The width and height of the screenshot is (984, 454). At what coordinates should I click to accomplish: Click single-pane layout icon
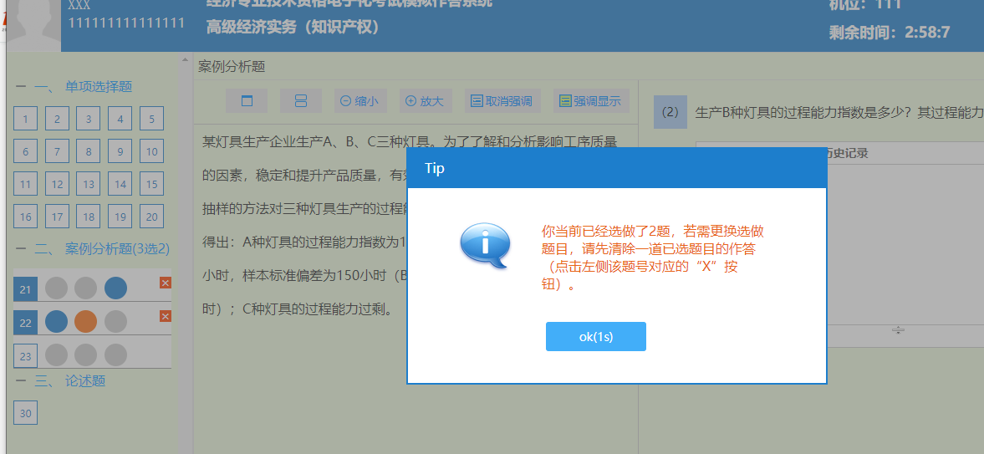click(247, 100)
